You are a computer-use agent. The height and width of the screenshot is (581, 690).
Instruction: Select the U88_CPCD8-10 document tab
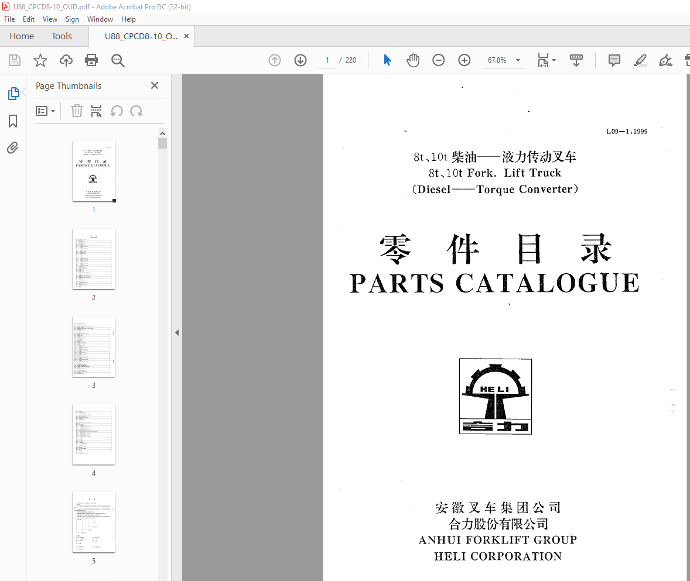pyautogui.click(x=141, y=36)
